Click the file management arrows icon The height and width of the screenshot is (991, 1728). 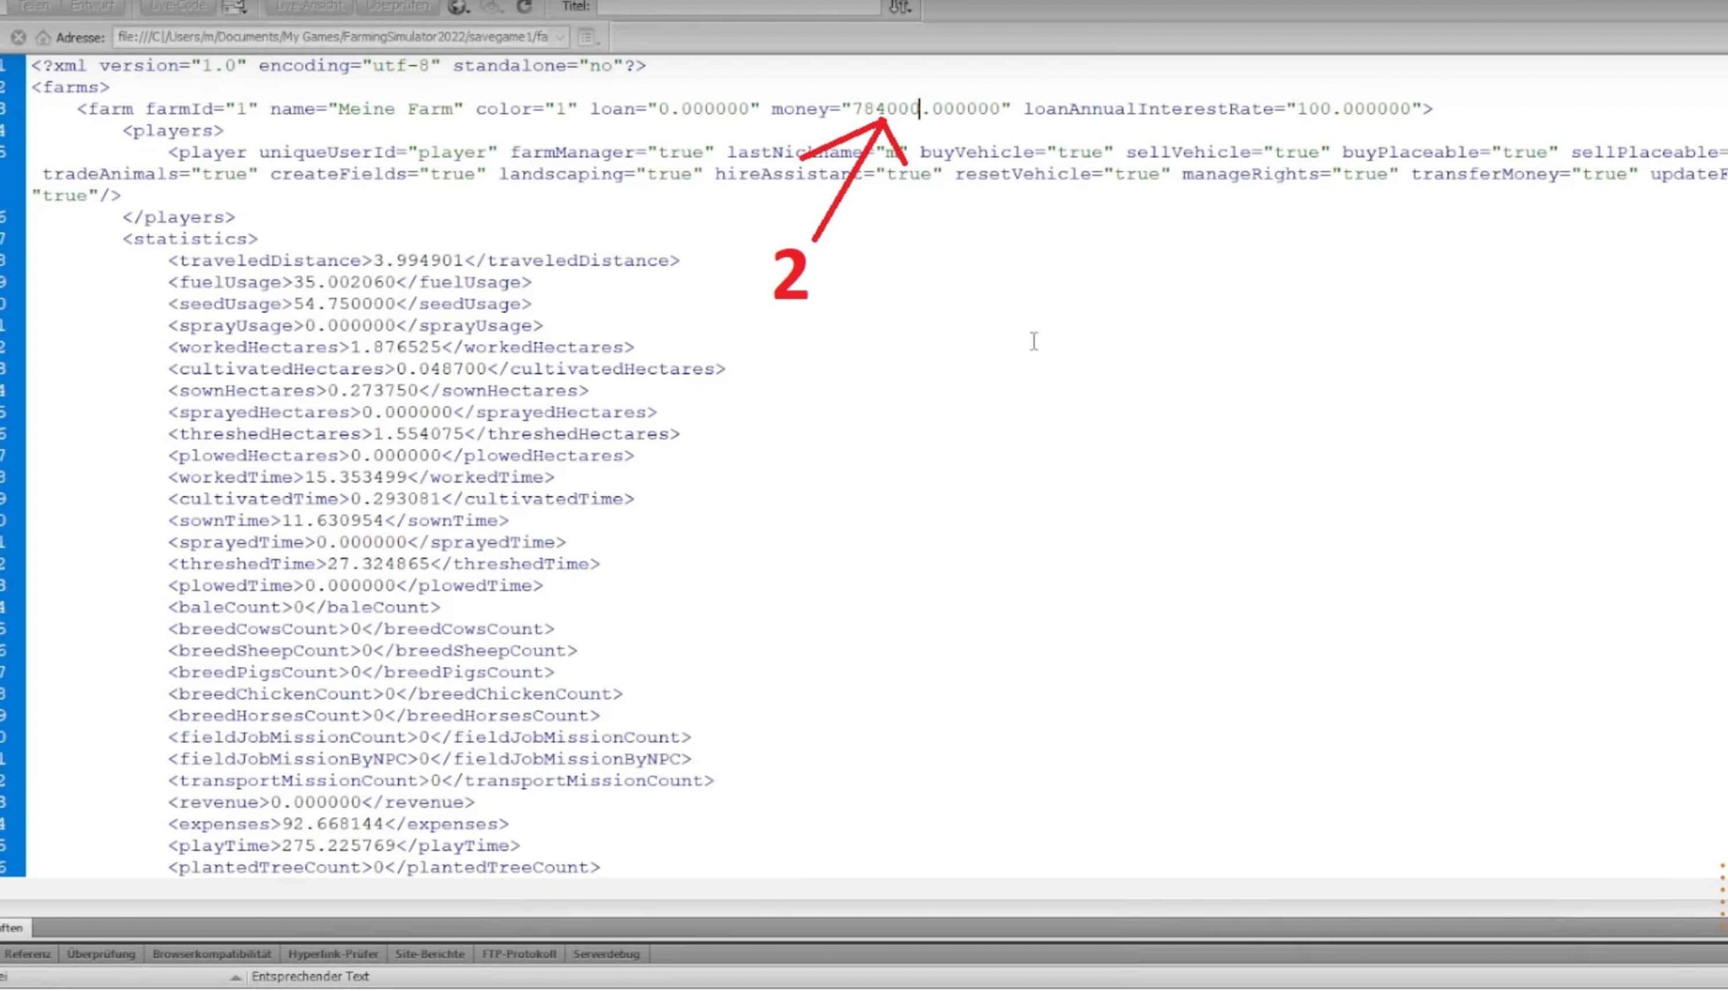pos(899,7)
